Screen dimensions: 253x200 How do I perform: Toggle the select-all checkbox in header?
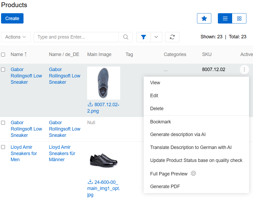click(3, 55)
